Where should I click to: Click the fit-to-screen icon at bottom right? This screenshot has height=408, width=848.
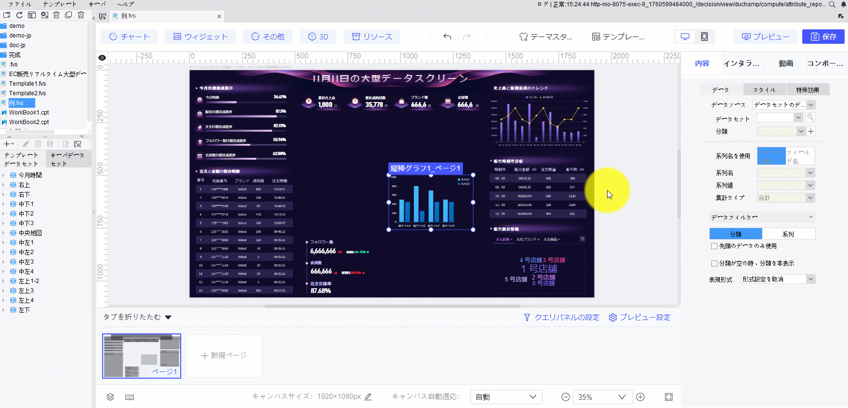(669, 397)
